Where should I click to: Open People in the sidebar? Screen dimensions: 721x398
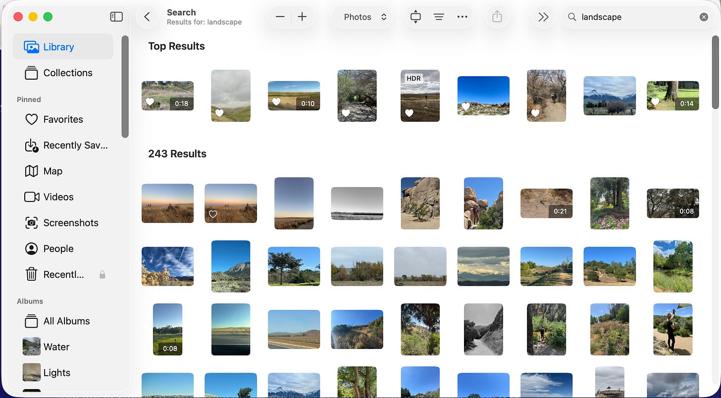[x=63, y=249]
